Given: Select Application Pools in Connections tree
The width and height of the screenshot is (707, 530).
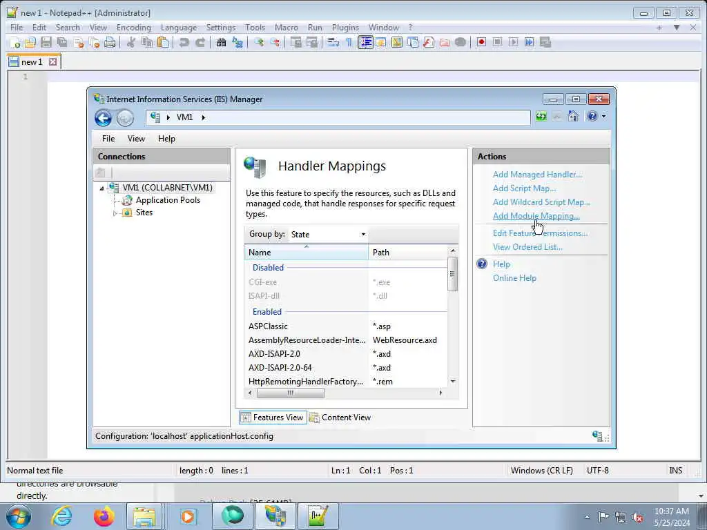Looking at the screenshot, I should click(x=168, y=200).
